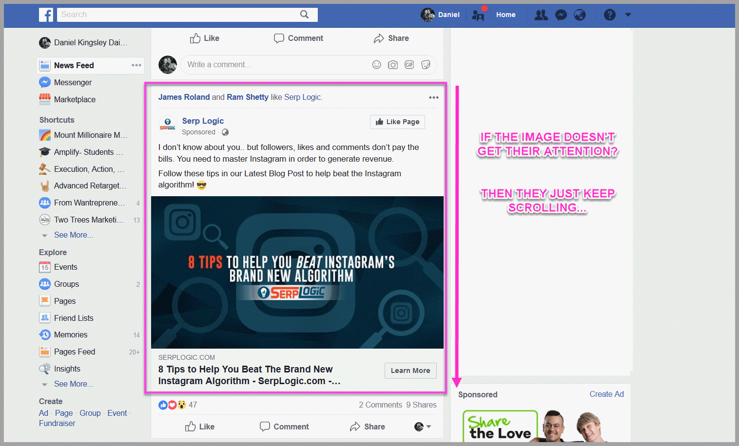Screen dimensions: 739x446
Task: Click Share on the upper post
Action: point(391,38)
